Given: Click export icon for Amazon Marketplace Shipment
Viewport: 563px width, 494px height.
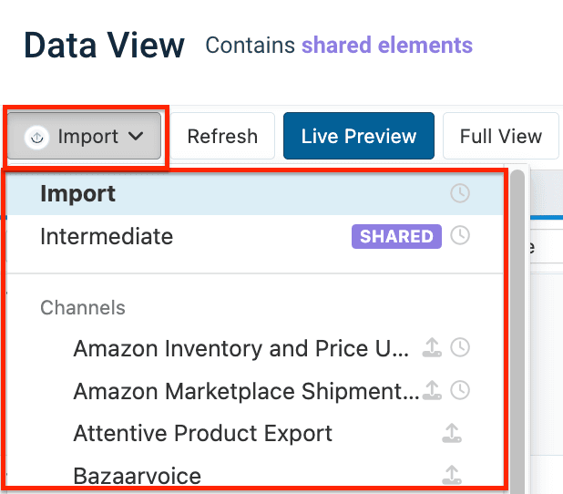Looking at the screenshot, I should (433, 391).
